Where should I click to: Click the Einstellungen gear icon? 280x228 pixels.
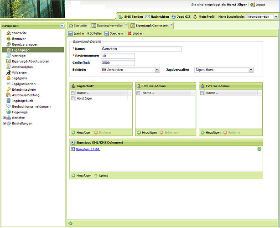[9, 123]
